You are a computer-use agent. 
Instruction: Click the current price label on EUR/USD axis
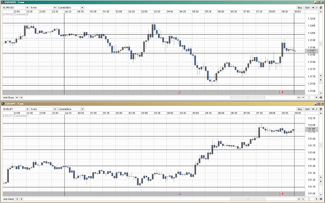(311, 51)
